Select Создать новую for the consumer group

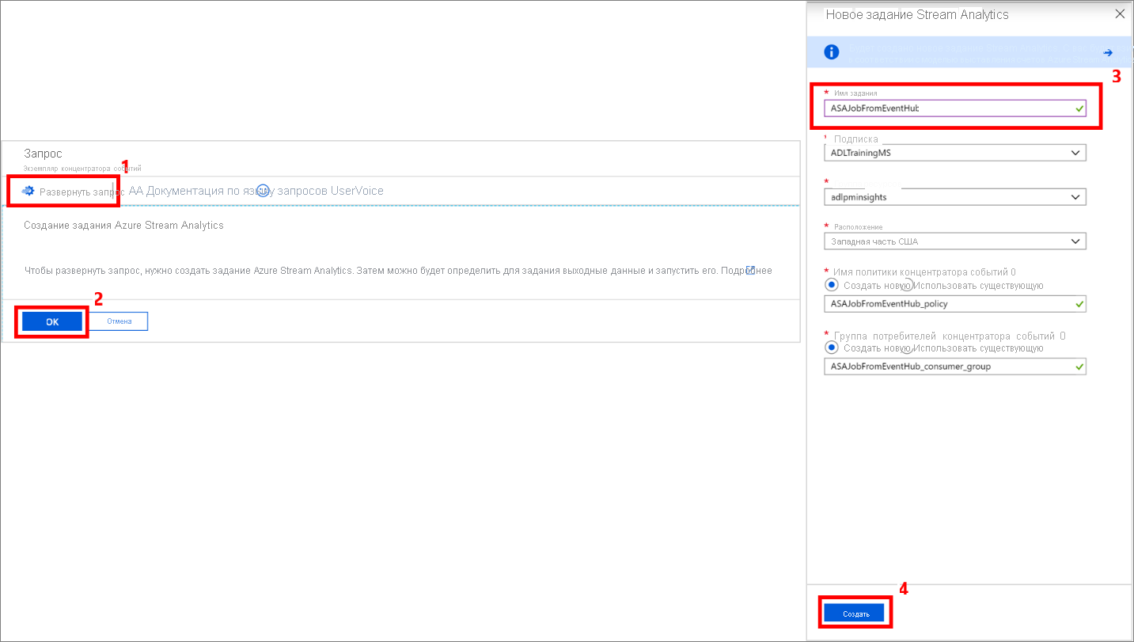coord(832,347)
